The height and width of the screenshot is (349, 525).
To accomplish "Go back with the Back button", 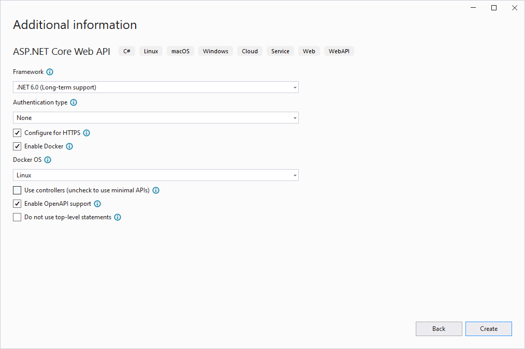I will [439, 329].
